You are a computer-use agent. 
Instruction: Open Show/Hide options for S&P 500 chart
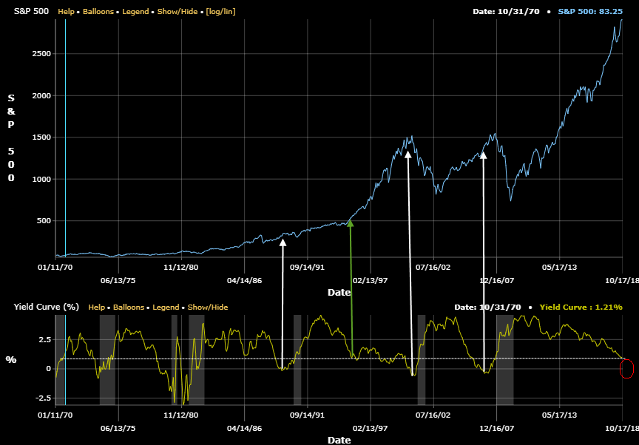click(x=177, y=12)
